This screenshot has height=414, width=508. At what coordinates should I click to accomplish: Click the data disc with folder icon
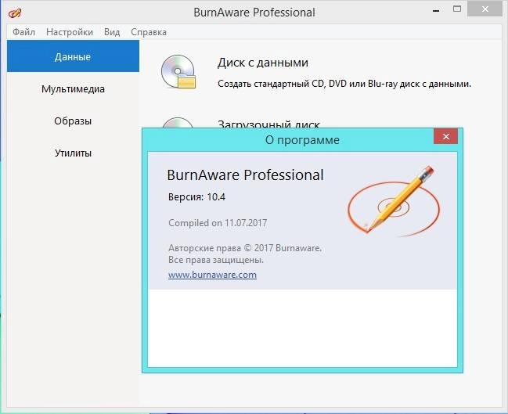pos(178,72)
